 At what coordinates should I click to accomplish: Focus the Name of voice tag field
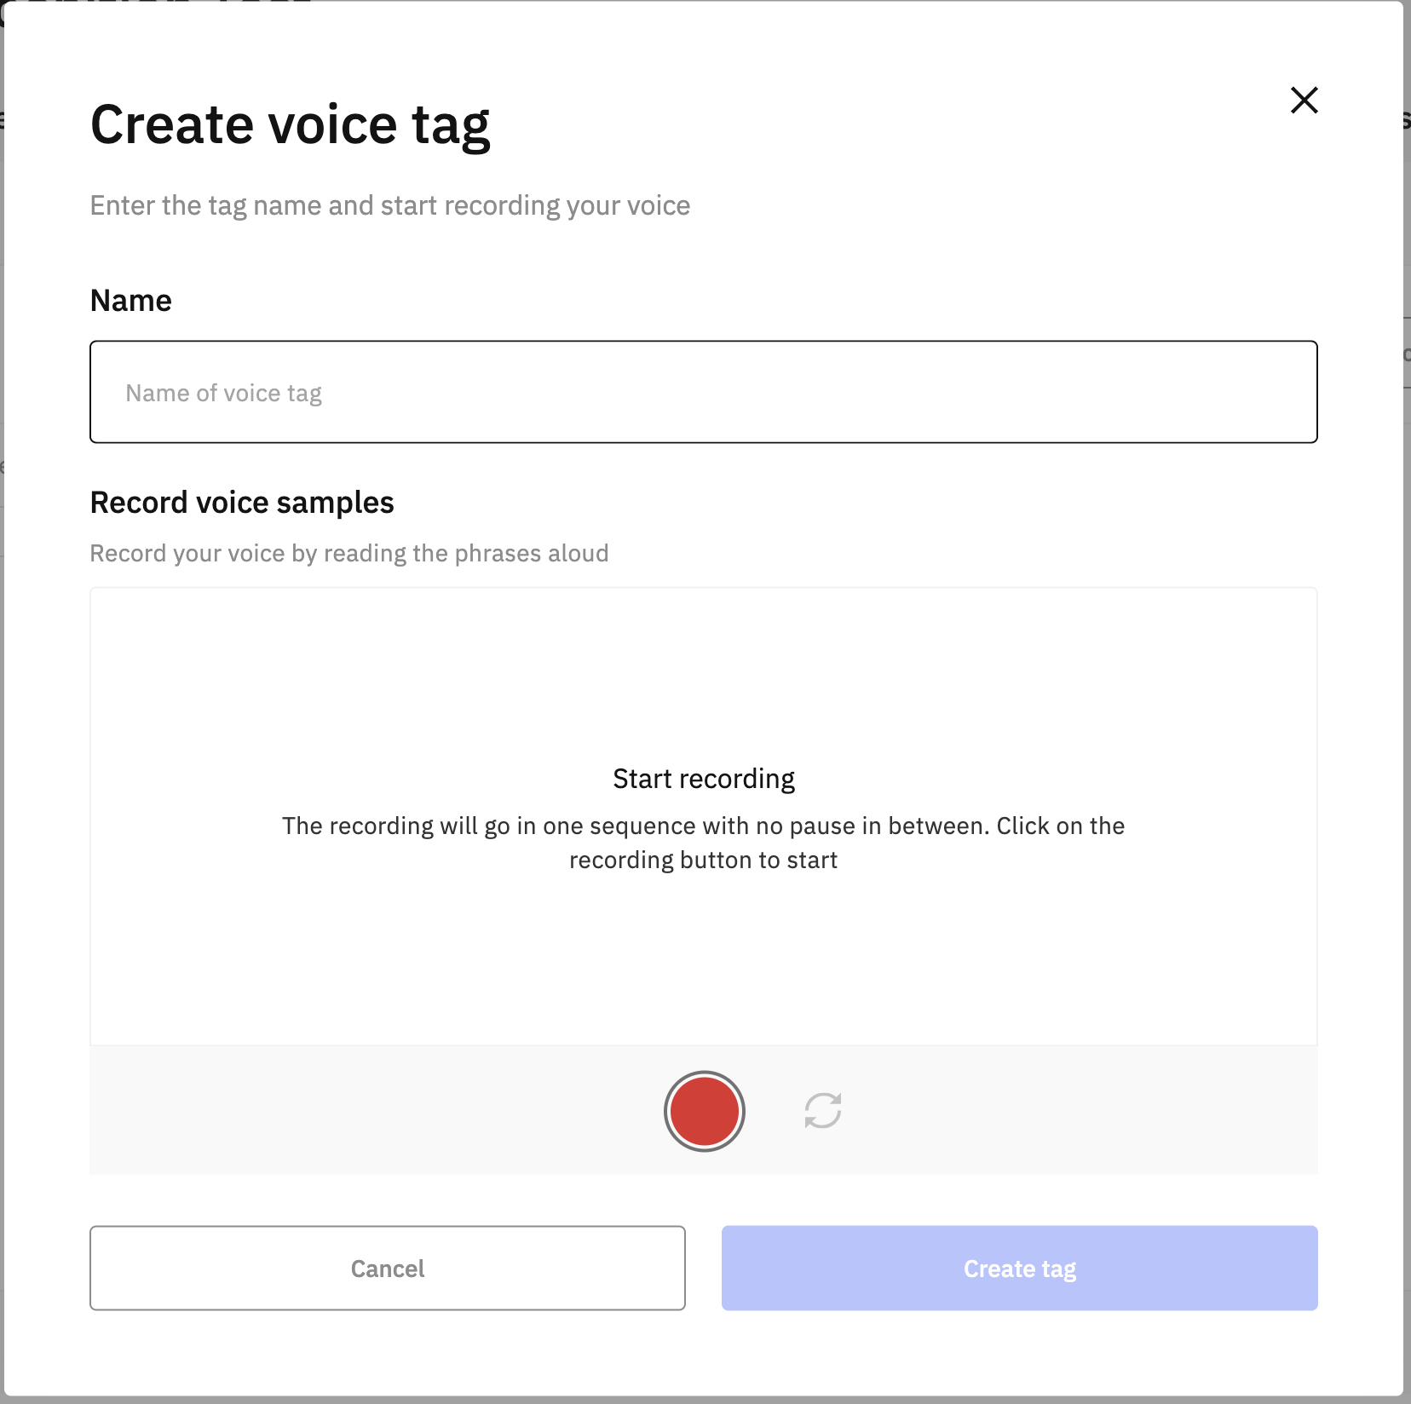[704, 392]
